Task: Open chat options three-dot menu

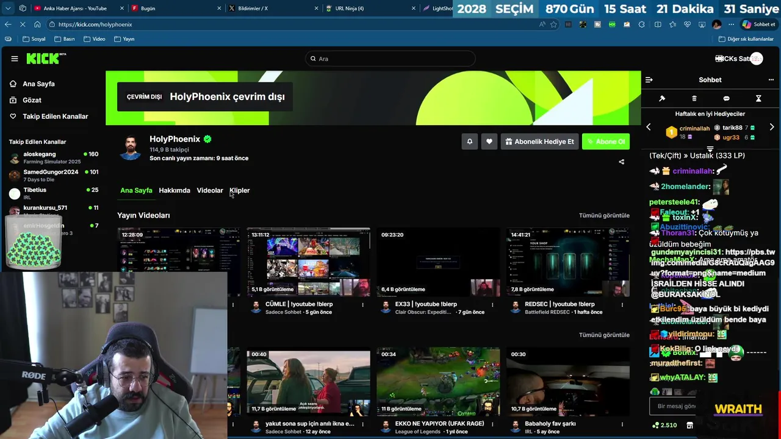Action: pyautogui.click(x=771, y=80)
